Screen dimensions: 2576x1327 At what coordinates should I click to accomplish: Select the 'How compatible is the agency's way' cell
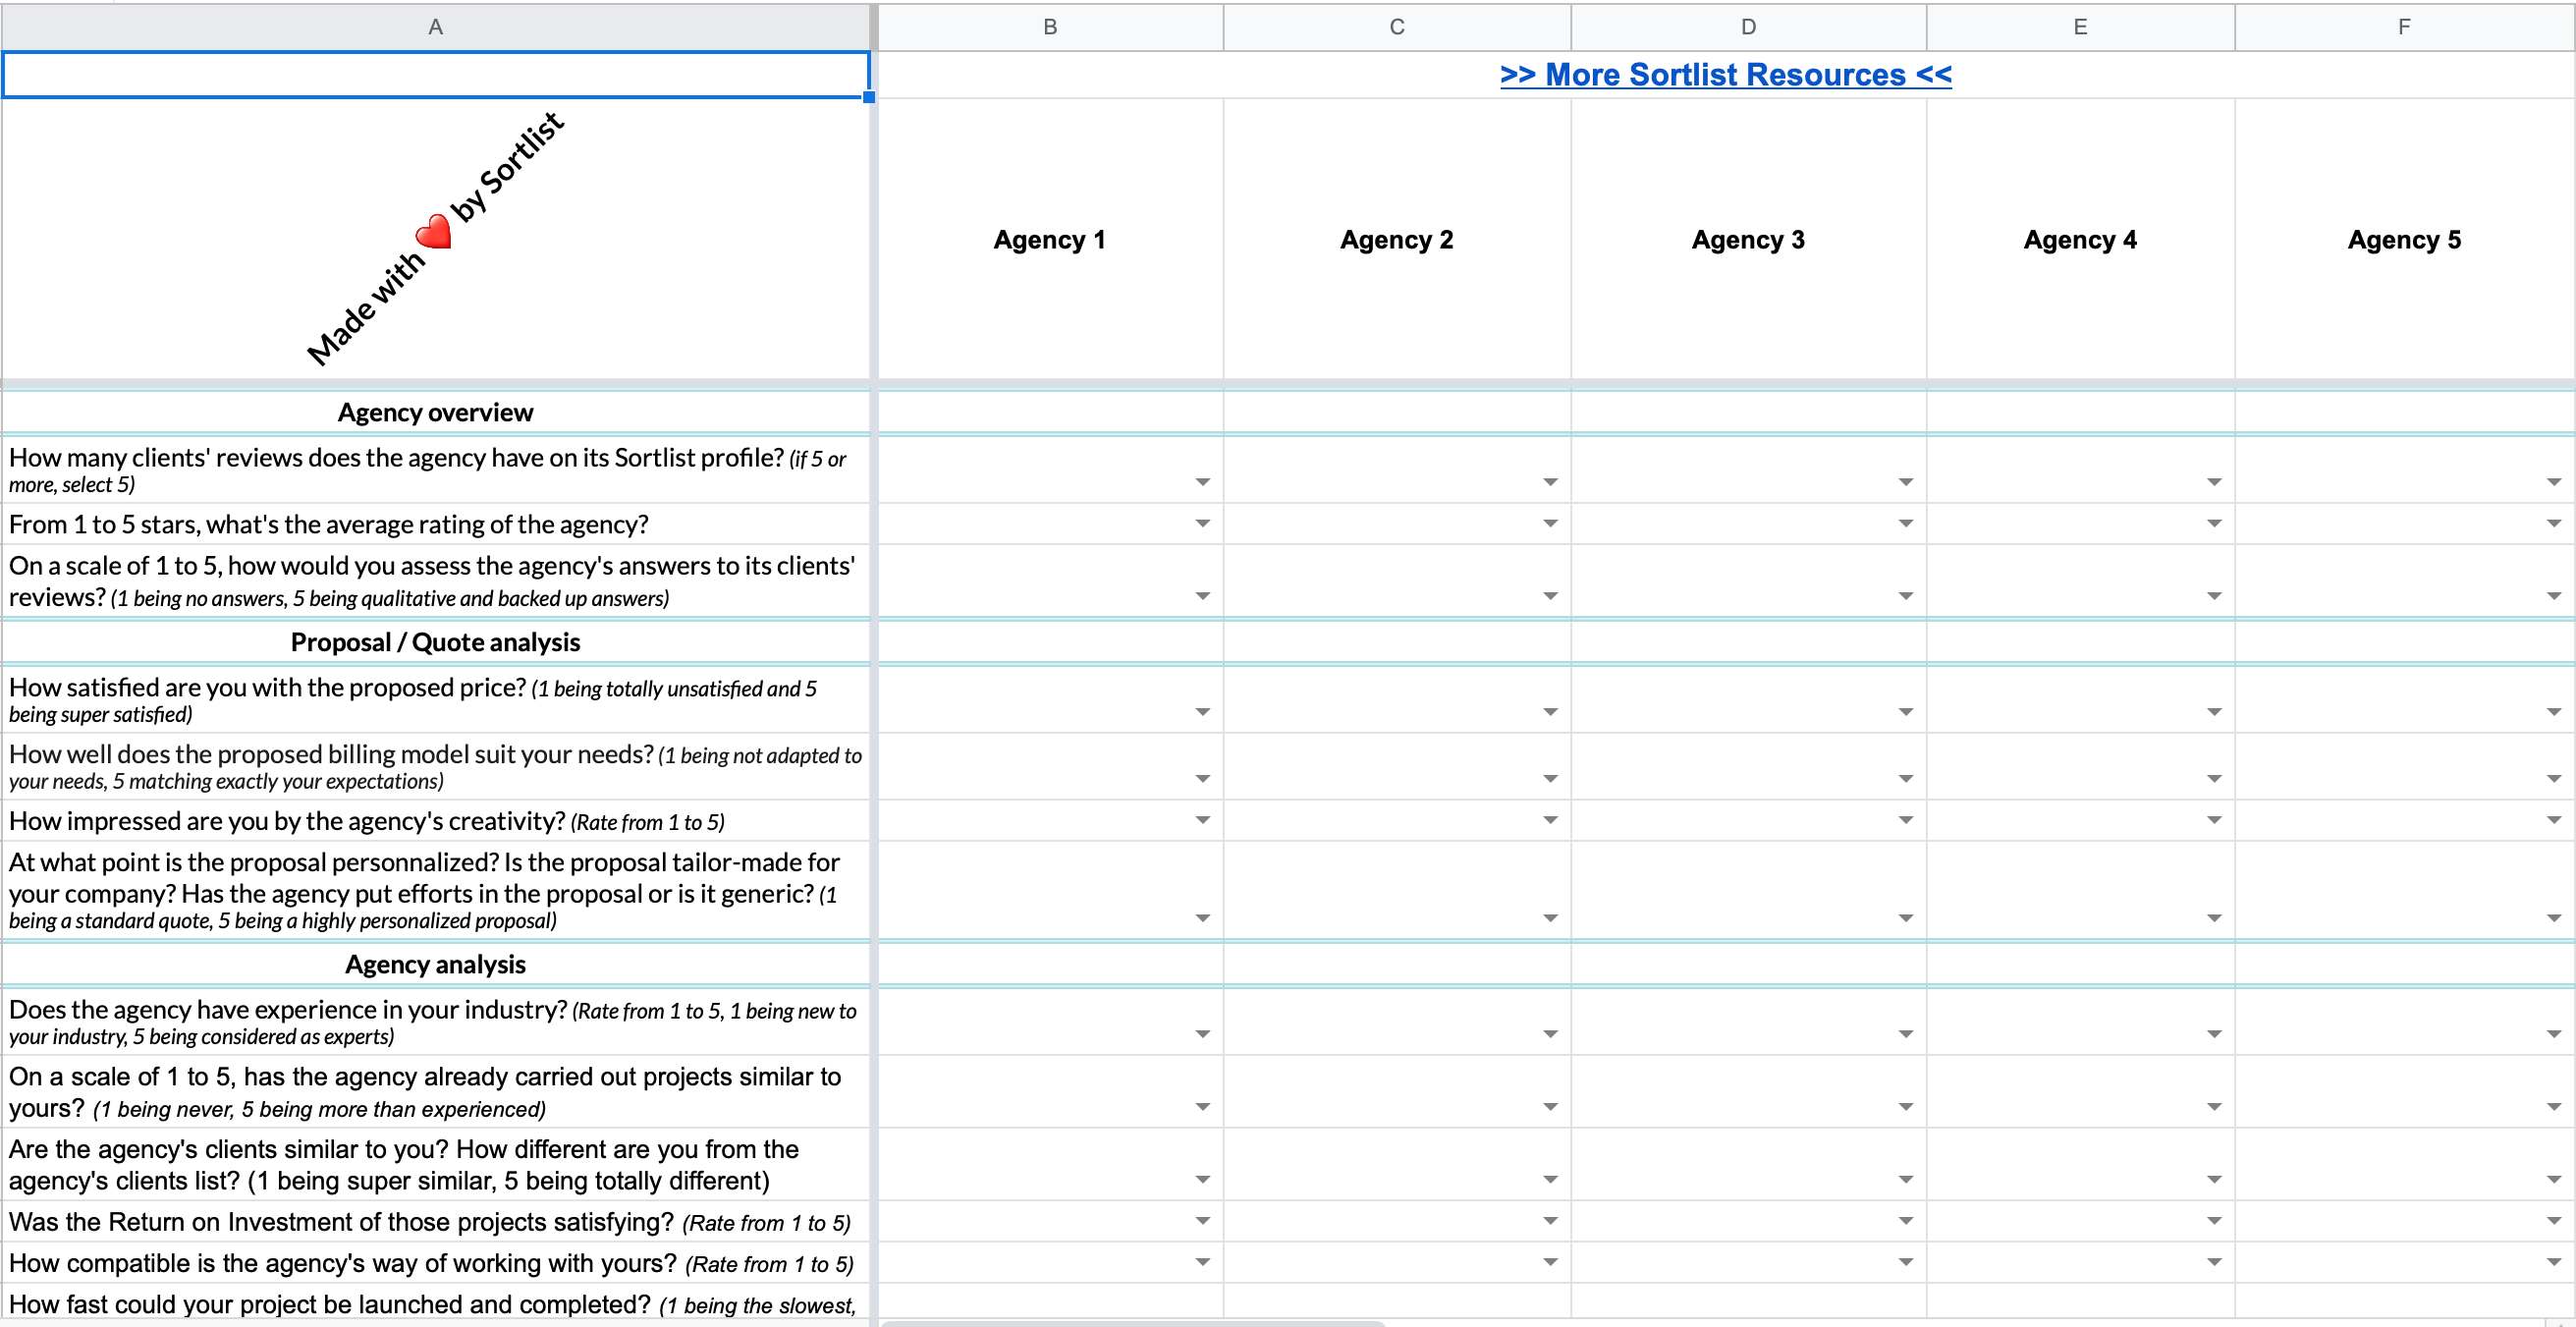point(436,1263)
